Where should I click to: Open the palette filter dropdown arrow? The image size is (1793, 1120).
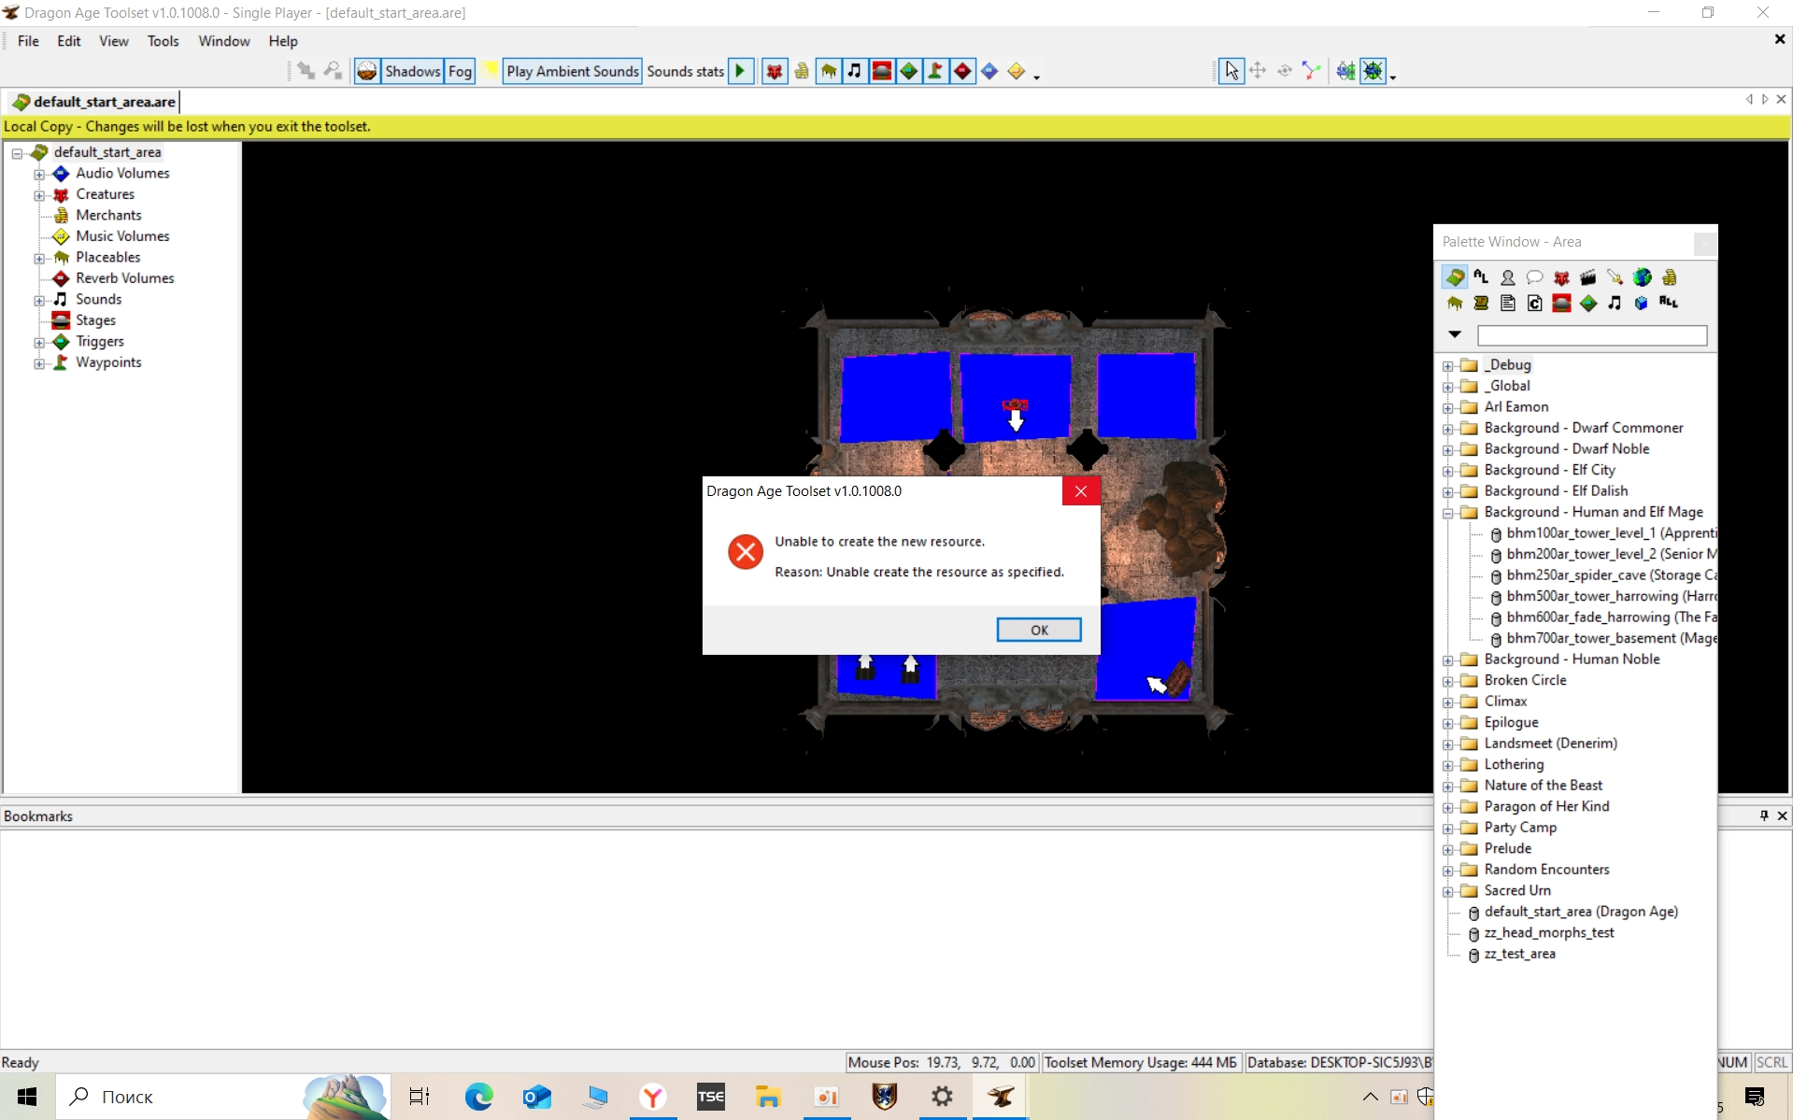[x=1455, y=334]
